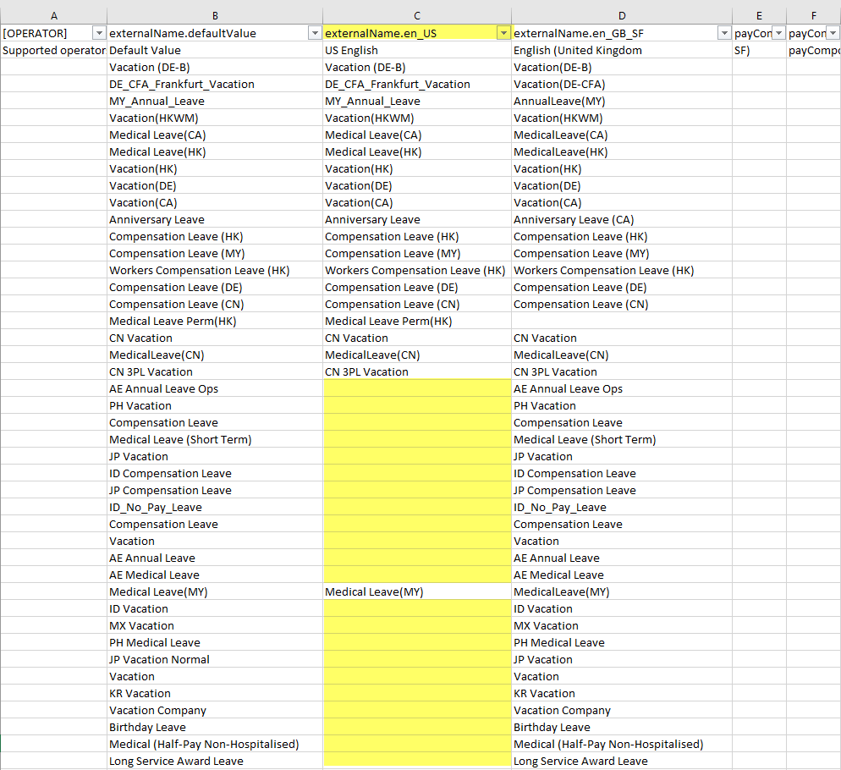The width and height of the screenshot is (841, 770).
Task: Select 'CN Vacation' in column D
Action: (622, 338)
